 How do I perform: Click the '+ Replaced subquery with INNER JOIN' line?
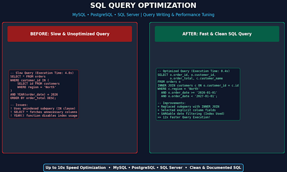pyautogui.click(x=188, y=106)
